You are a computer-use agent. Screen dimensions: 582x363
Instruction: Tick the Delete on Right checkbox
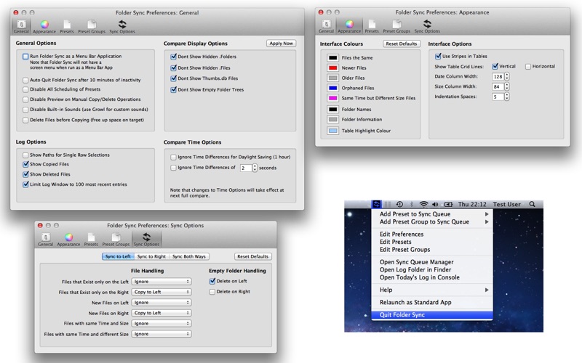[x=212, y=292]
